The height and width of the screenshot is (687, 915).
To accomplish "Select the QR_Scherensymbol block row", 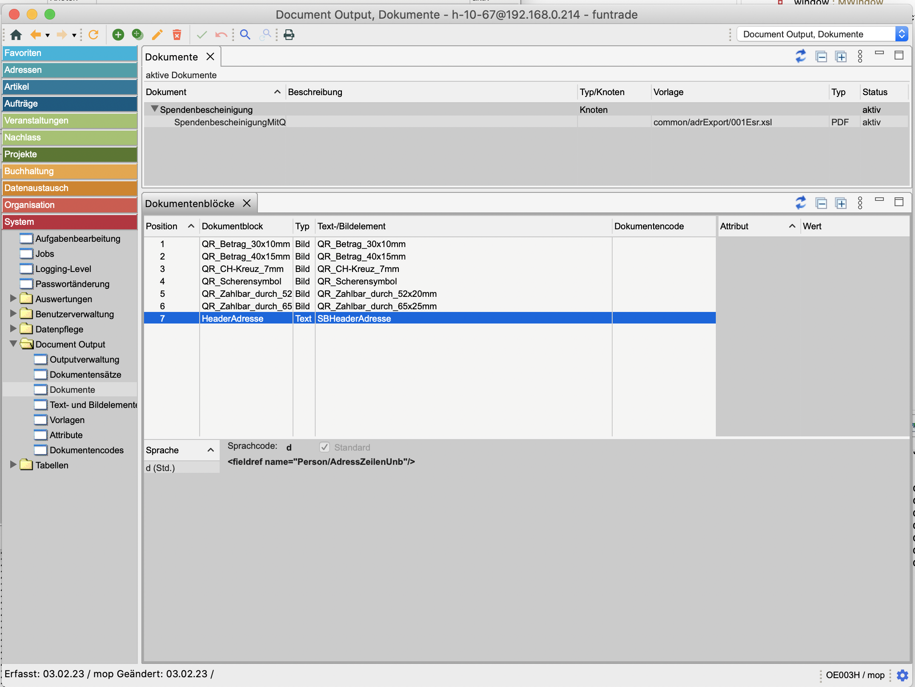I will tap(241, 281).
